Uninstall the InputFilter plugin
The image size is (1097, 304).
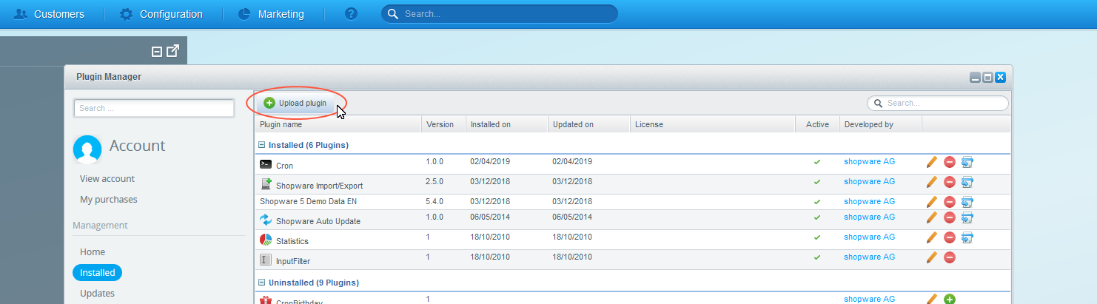[x=950, y=257]
